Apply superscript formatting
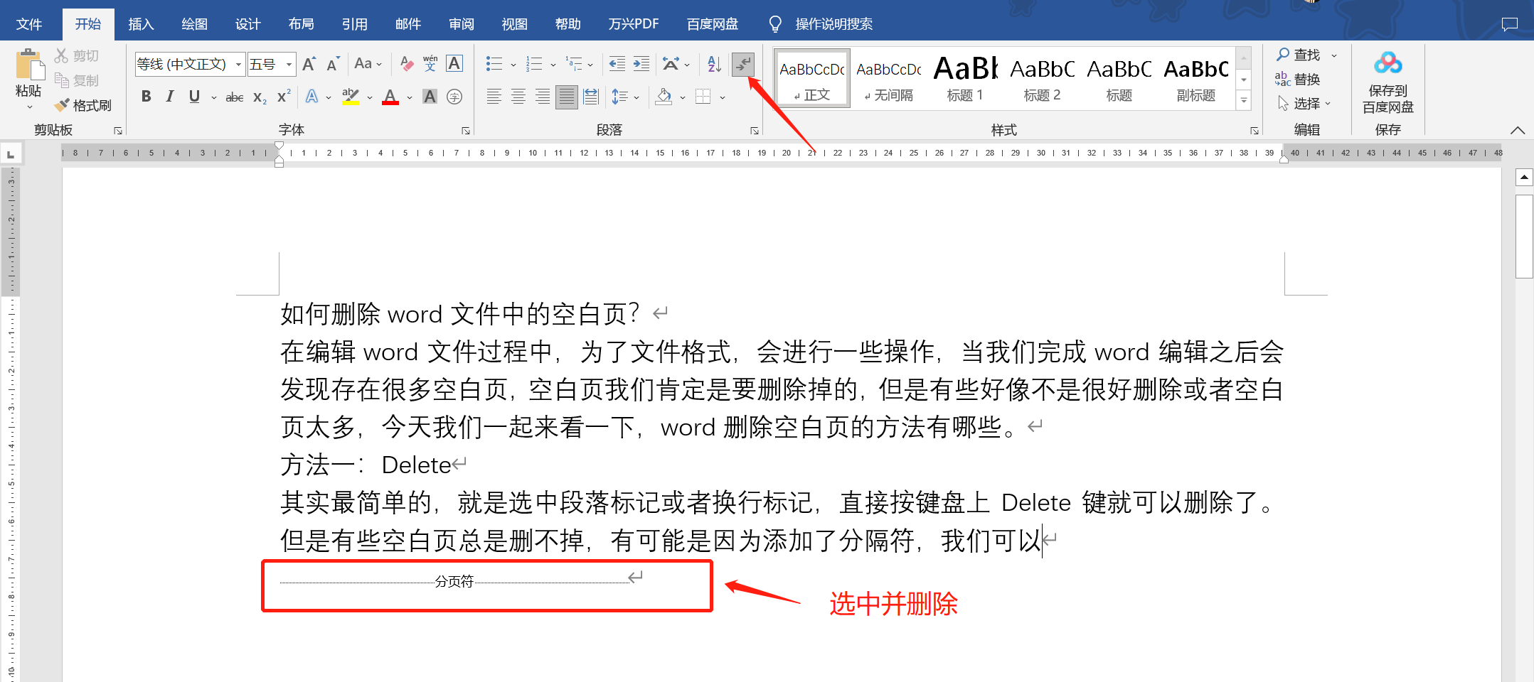The image size is (1534, 682). 283,97
